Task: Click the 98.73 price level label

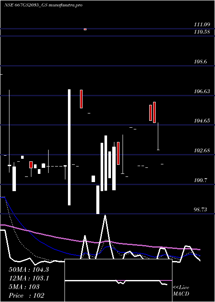Action: [201, 210]
